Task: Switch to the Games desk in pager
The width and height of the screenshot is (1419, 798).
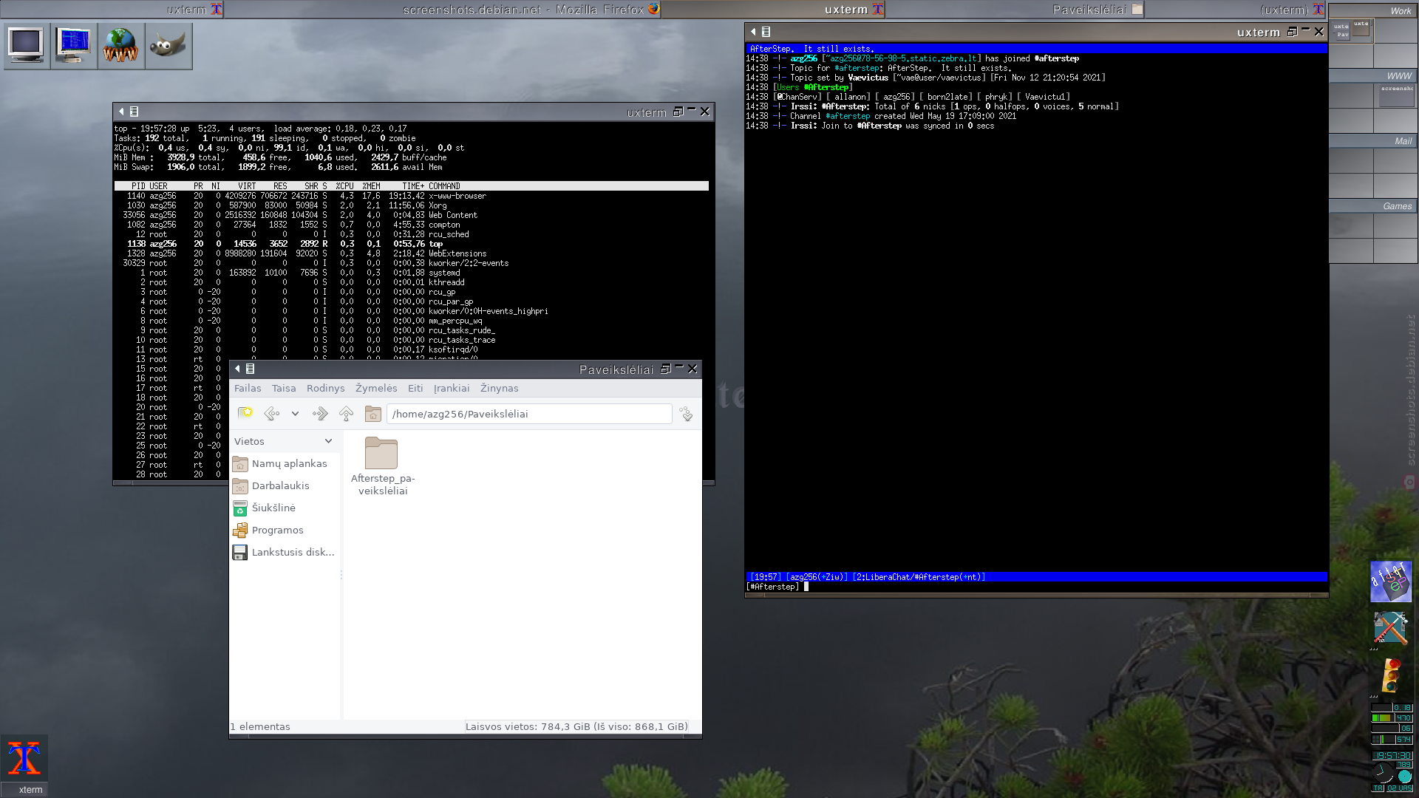Action: pos(1372,206)
